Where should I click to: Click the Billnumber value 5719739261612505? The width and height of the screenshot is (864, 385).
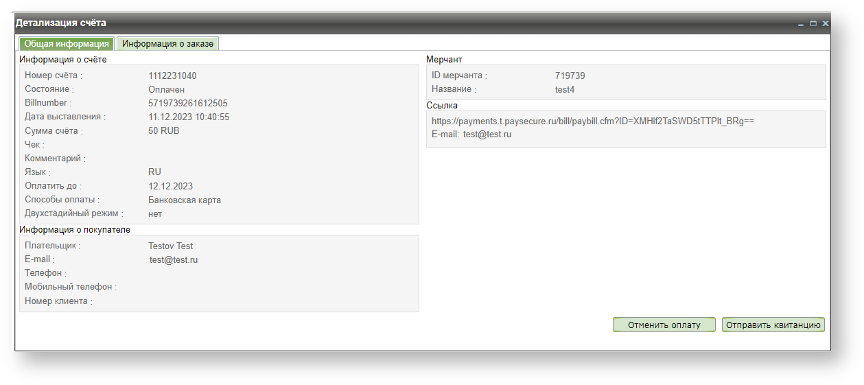pyautogui.click(x=188, y=103)
